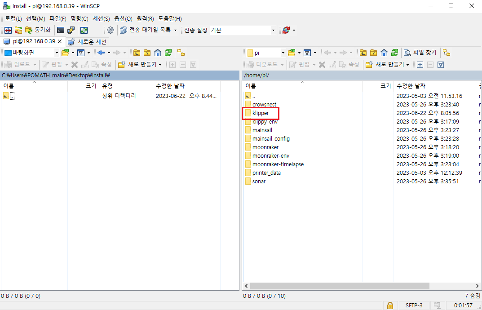This screenshot has width=482, height=310.
Task: Open the 도움말(H) menu
Action: (x=170, y=19)
